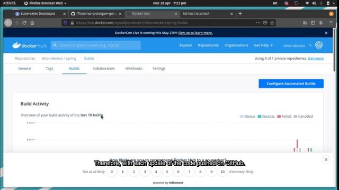
Task: Close the 192.168.1.15 tab
Action: tap(231, 14)
